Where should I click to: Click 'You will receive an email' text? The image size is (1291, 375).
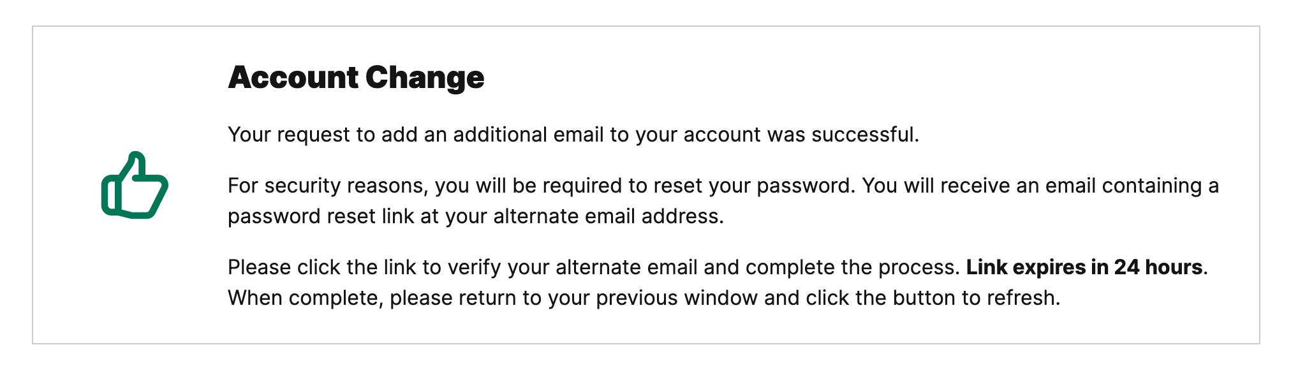click(x=978, y=186)
